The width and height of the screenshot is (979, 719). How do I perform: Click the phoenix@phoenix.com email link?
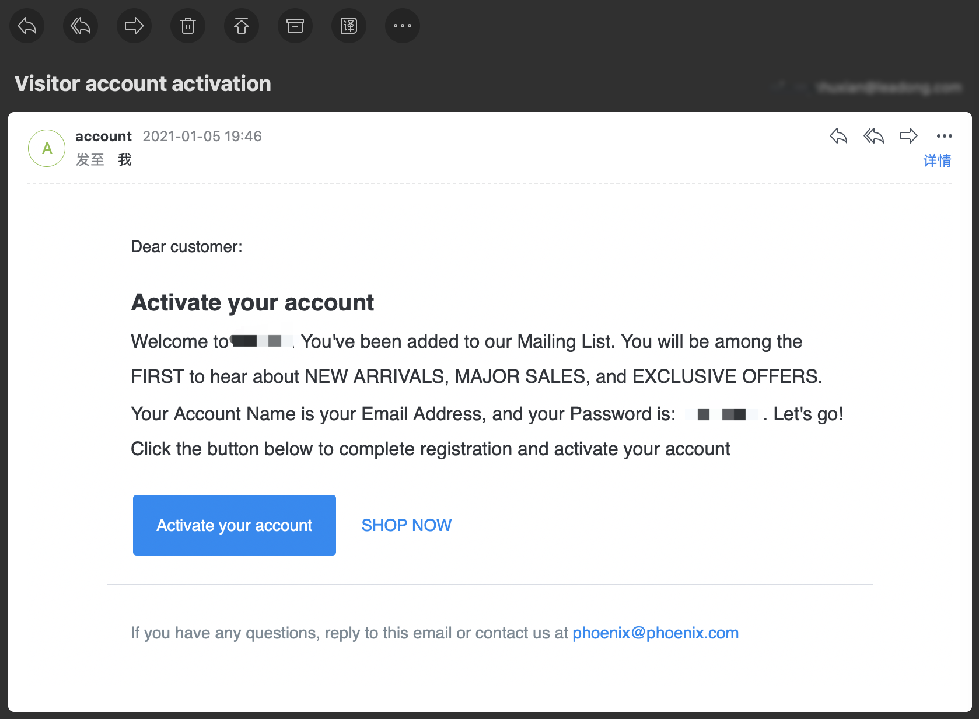tap(655, 633)
